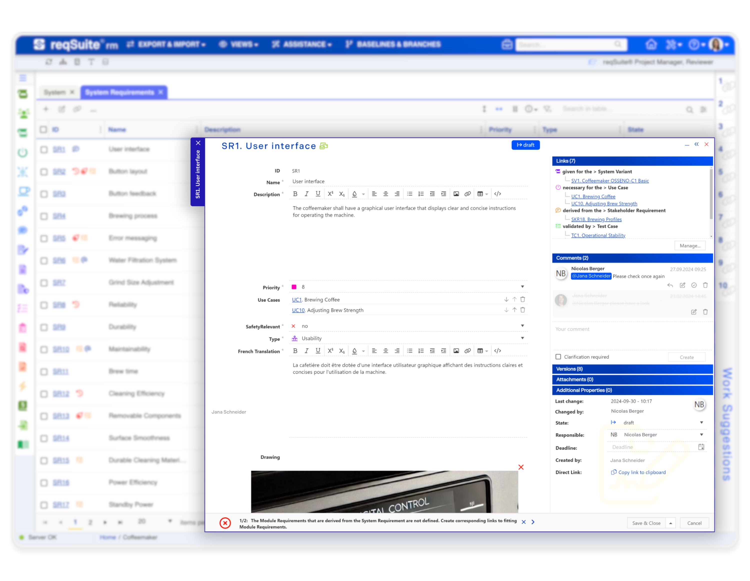Insert an image via the Description toolbar
This screenshot has width=750, height=581.
click(456, 194)
